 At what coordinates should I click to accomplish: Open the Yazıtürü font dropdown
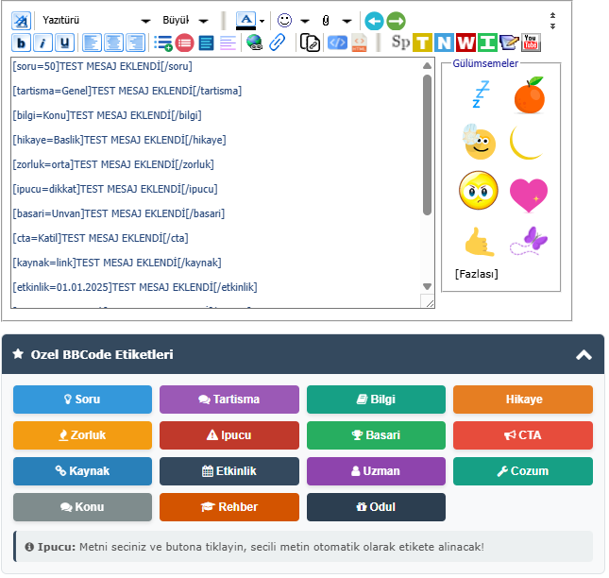click(x=95, y=20)
